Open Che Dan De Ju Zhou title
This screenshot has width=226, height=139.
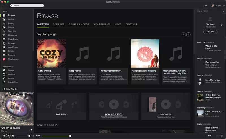[x=11, y=128]
